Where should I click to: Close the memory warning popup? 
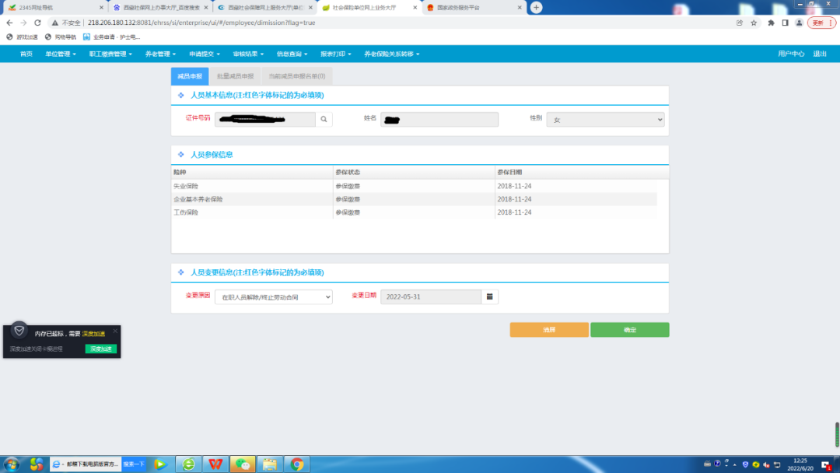pos(115,331)
